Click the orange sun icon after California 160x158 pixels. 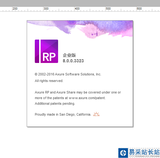coord(96,114)
